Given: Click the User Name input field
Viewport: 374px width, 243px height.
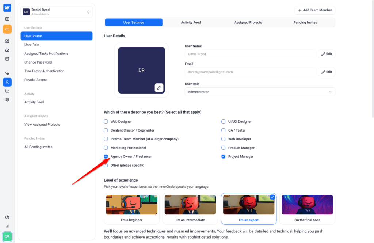Looking at the screenshot, I should tap(251, 54).
